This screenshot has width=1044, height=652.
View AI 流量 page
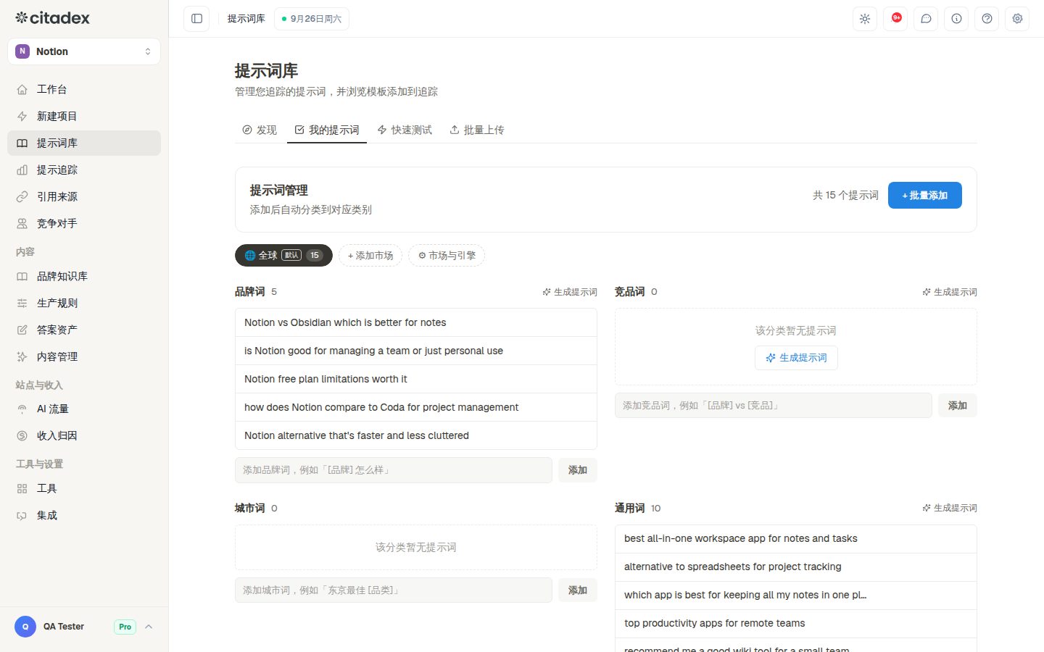tap(84, 409)
